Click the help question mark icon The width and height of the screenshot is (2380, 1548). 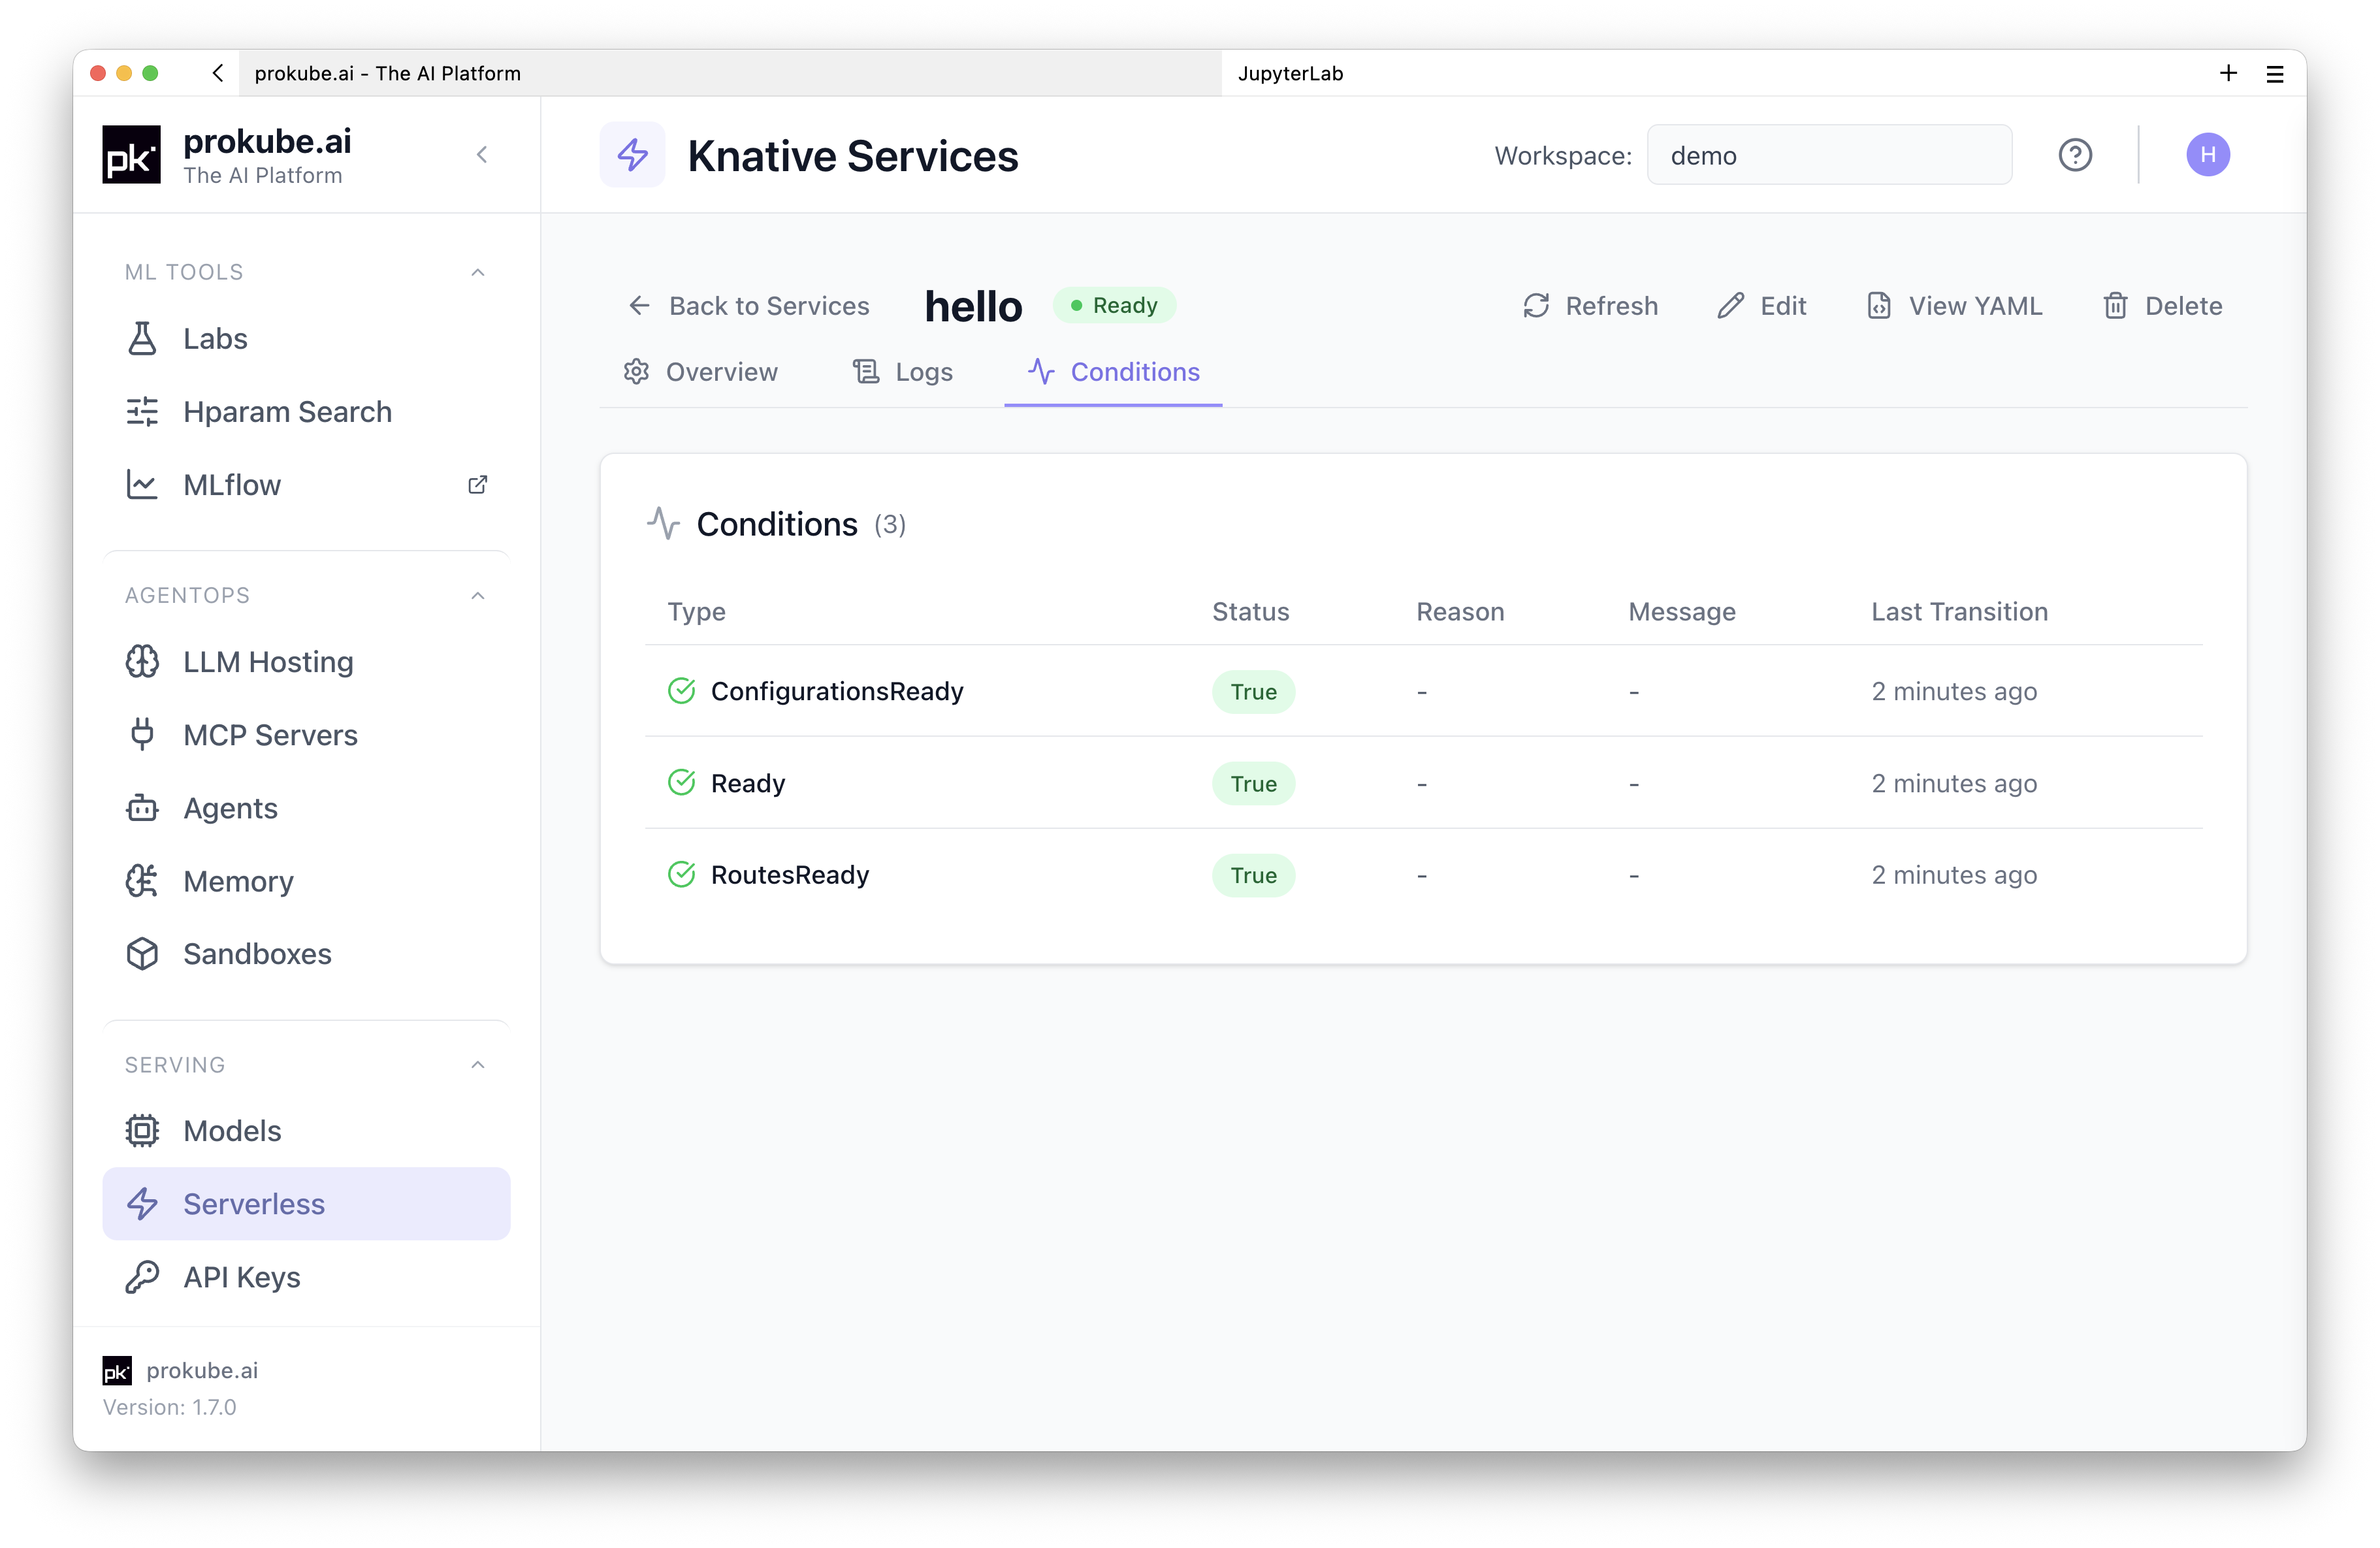coord(2075,155)
